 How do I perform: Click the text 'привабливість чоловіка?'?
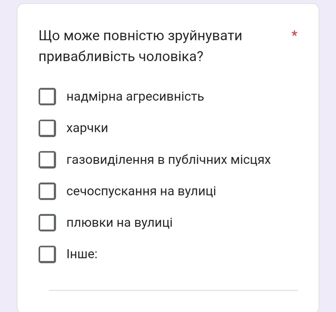pyautogui.click(x=121, y=57)
